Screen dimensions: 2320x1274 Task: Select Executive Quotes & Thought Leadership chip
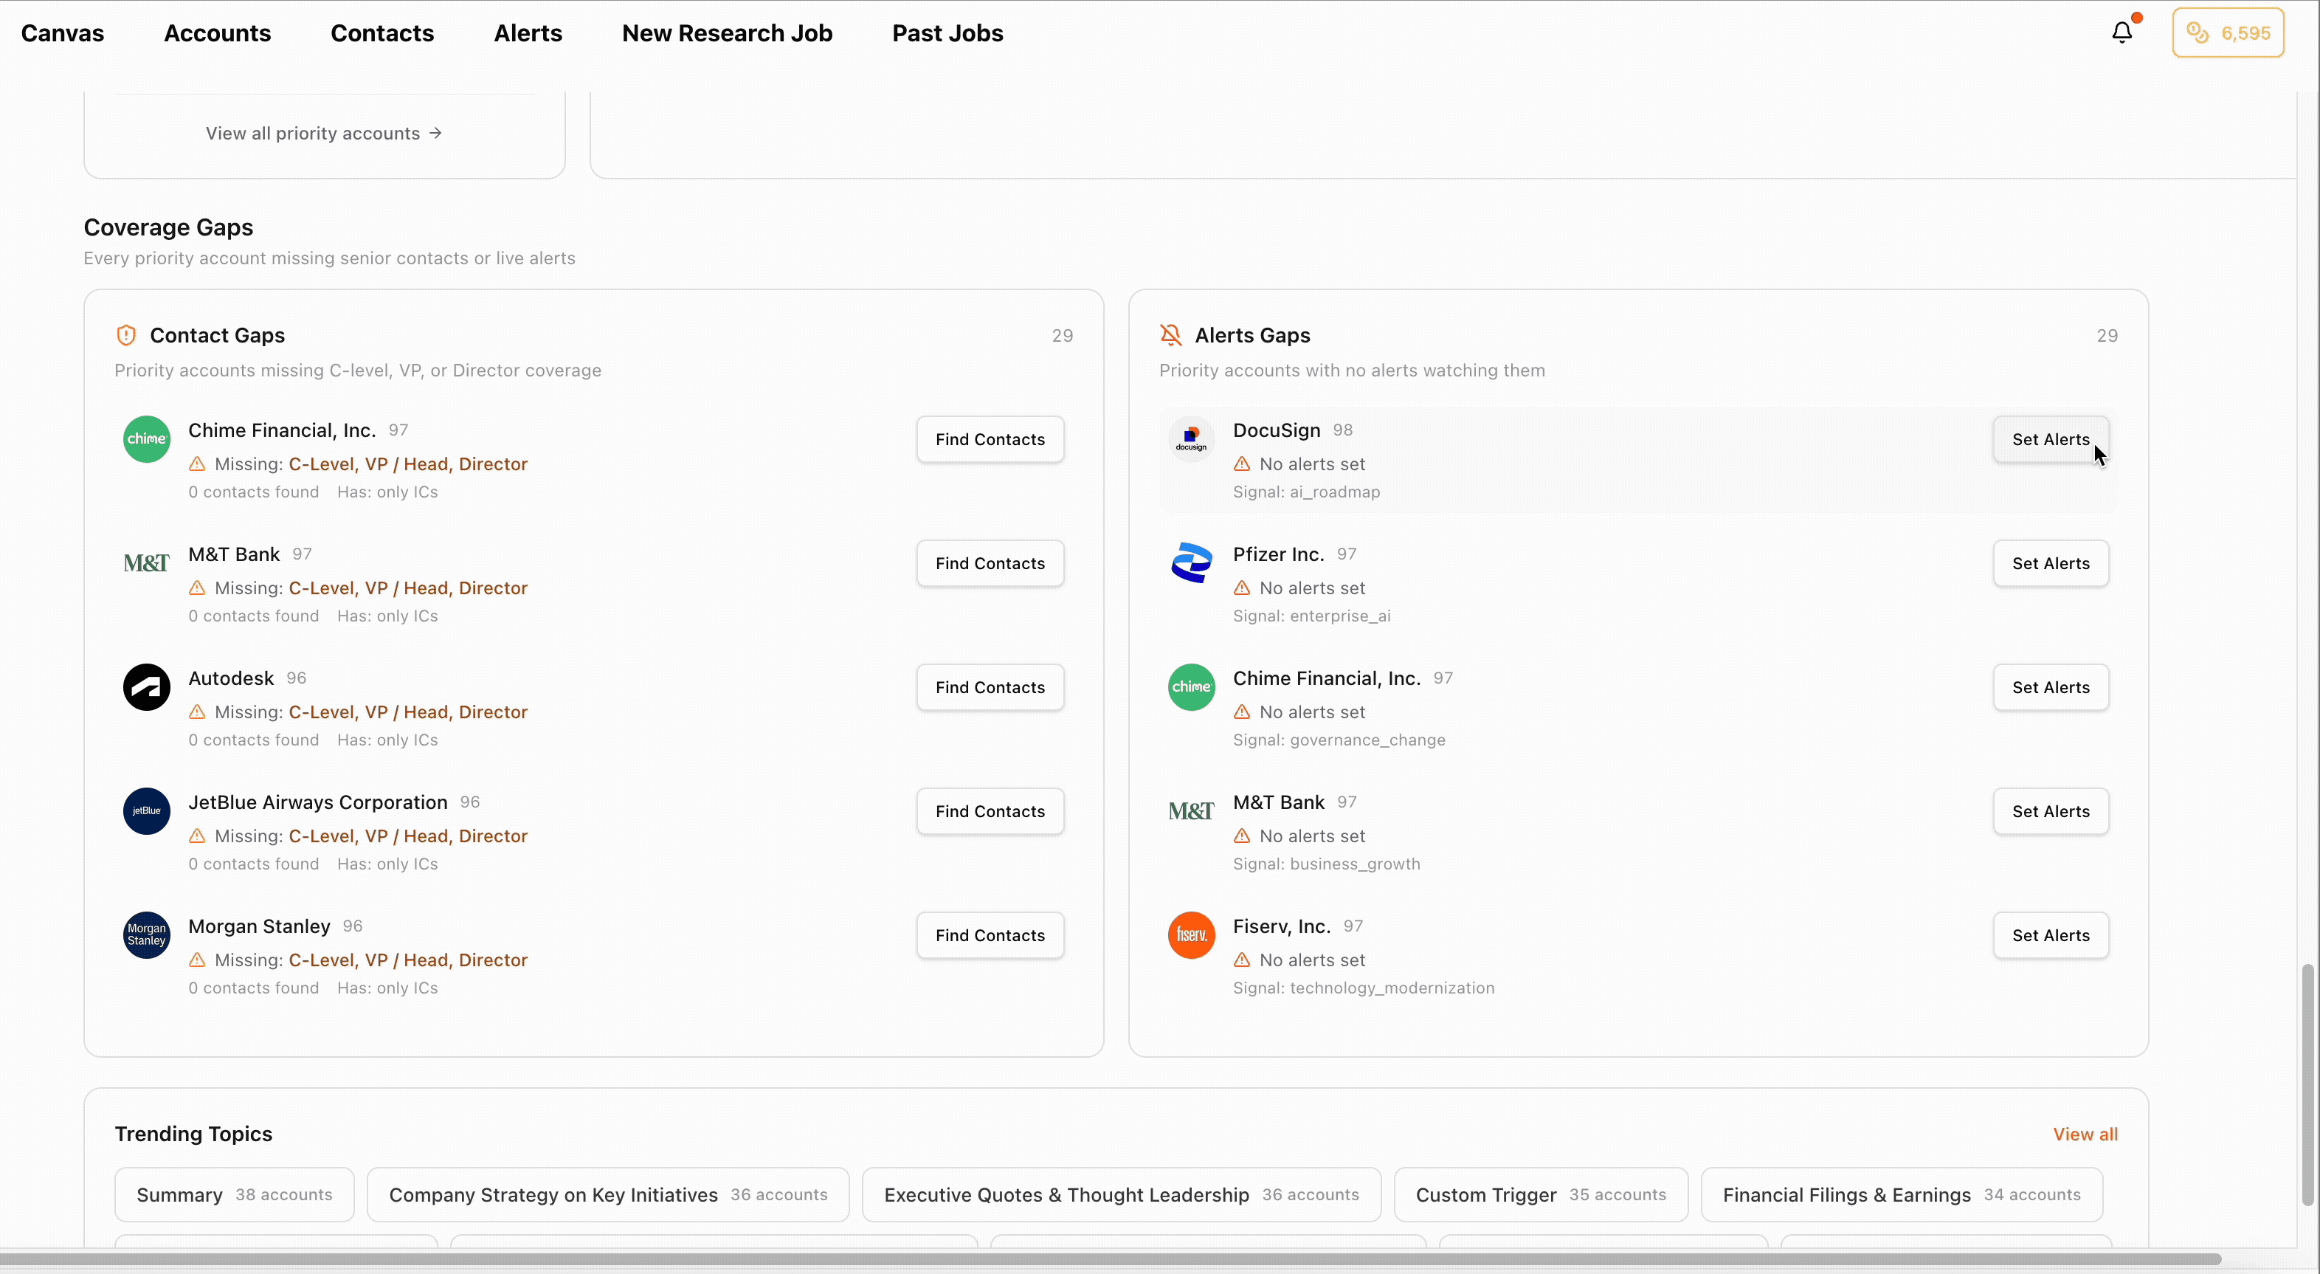1122,1195
